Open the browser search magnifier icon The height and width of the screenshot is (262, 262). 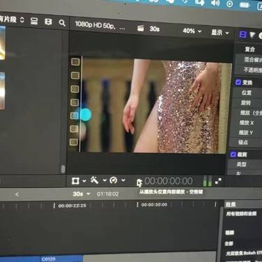[62, 22]
